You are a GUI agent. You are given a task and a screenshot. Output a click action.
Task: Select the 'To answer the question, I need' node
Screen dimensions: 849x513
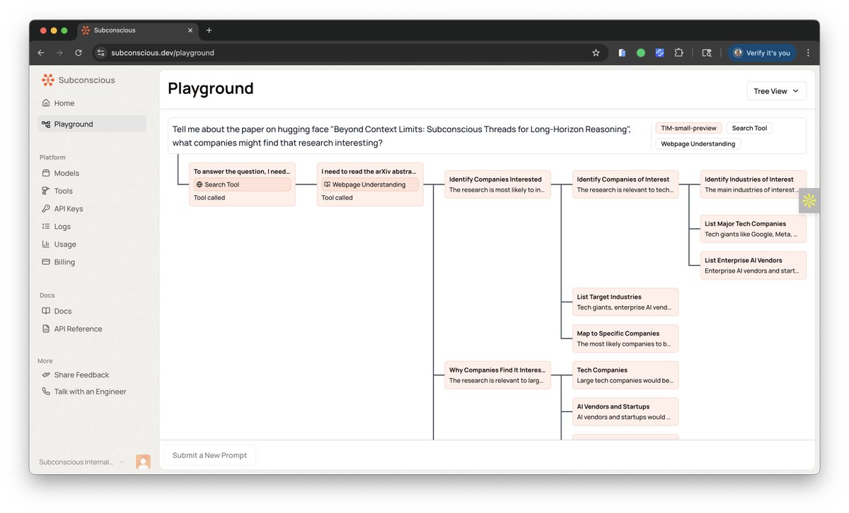(x=242, y=184)
